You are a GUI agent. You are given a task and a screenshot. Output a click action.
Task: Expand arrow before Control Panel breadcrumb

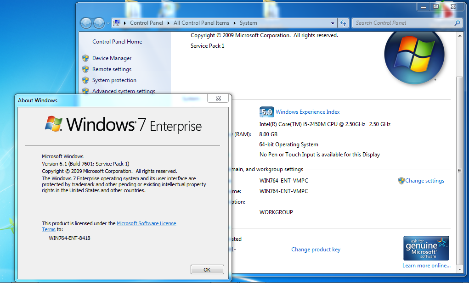point(125,23)
